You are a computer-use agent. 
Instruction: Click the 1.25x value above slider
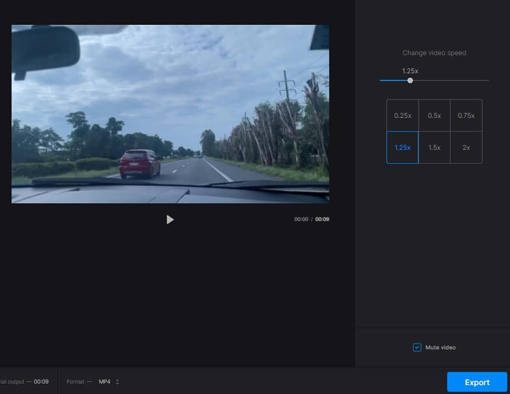(x=409, y=70)
